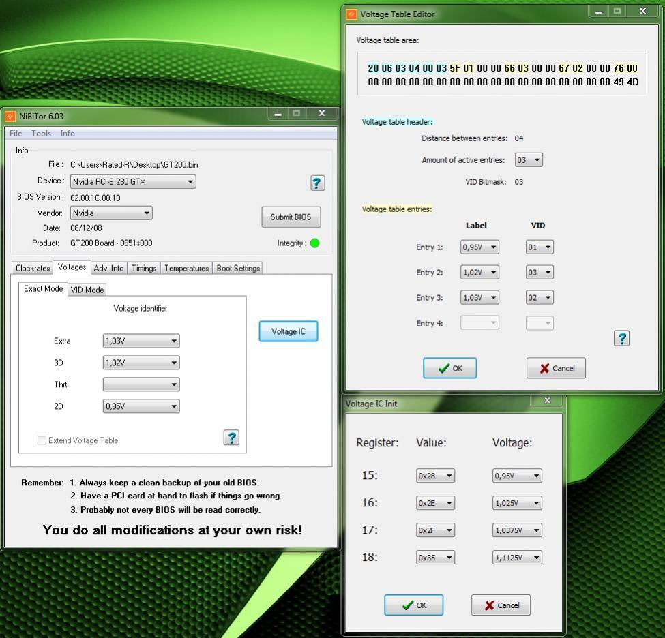Viewport: 665px width, 638px height.
Task: Open the File menu in NiBiTor
Action: [16, 133]
